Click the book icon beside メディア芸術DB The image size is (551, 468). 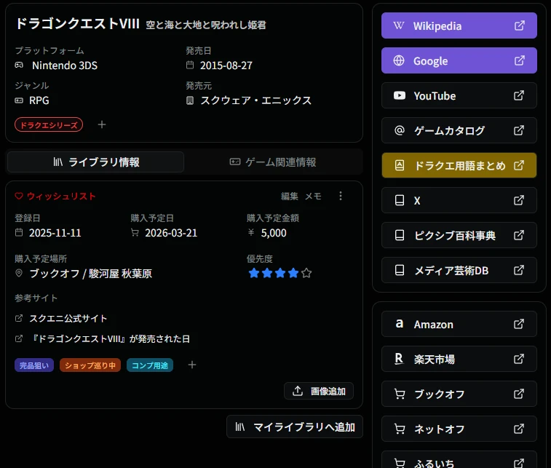(x=399, y=270)
